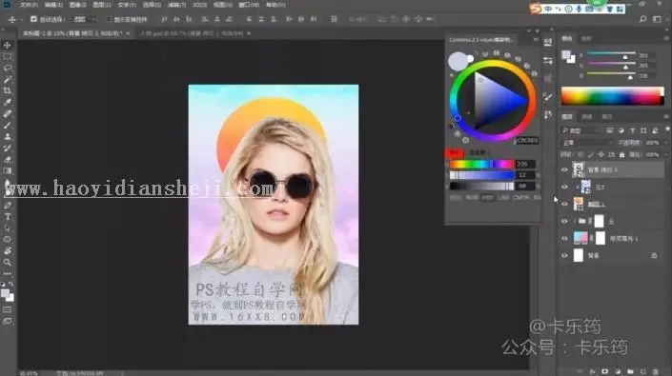Hide the 云 group via eye icon
Screen dimensions: 672x376
pyautogui.click(x=564, y=221)
